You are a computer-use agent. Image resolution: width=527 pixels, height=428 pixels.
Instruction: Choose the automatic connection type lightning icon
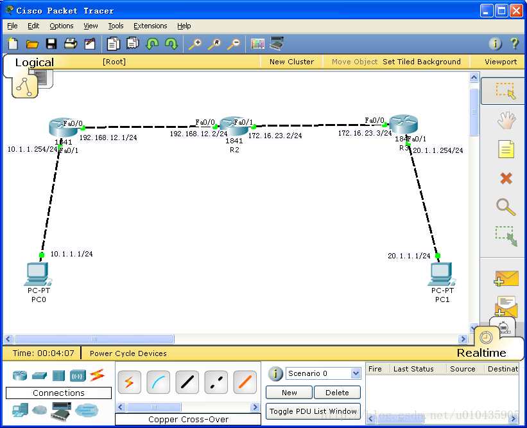pos(130,382)
